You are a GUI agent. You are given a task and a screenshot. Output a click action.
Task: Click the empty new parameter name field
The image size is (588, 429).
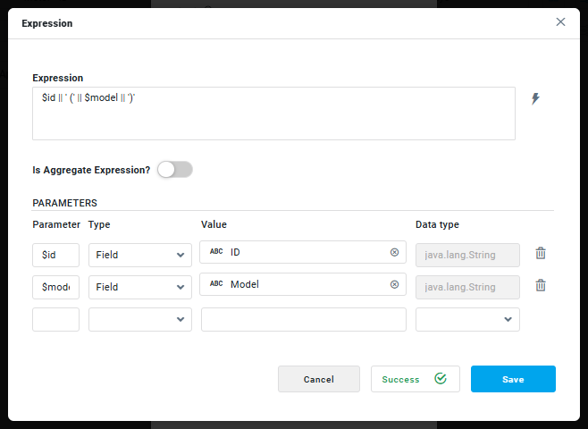click(55, 319)
